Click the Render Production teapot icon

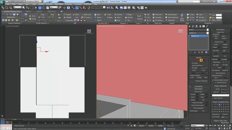146,8
